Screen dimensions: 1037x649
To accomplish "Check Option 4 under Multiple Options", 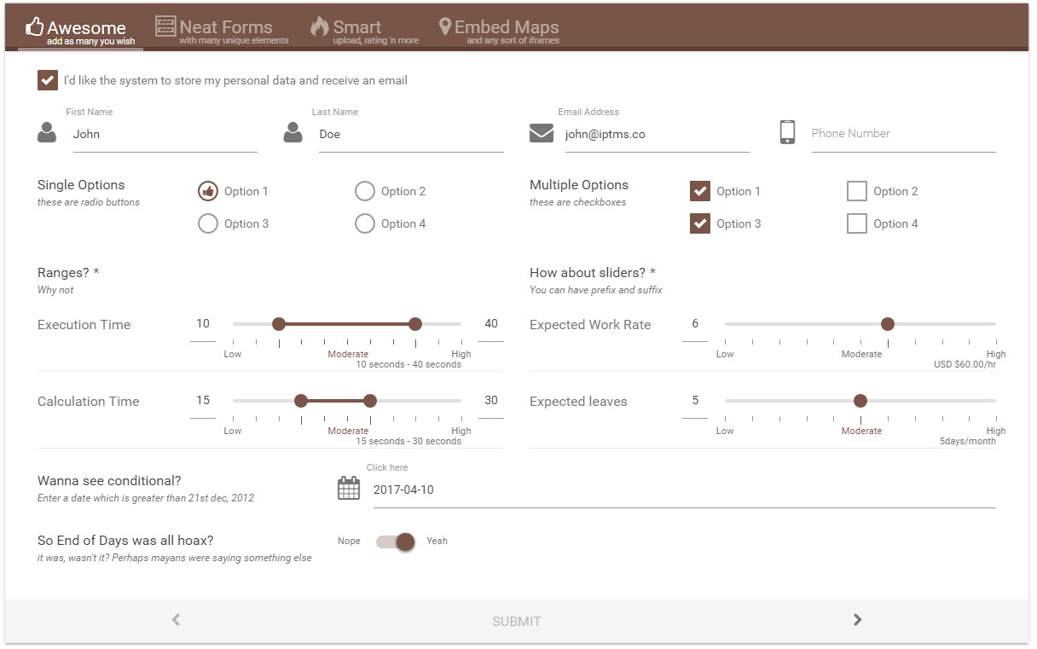I will [x=857, y=223].
